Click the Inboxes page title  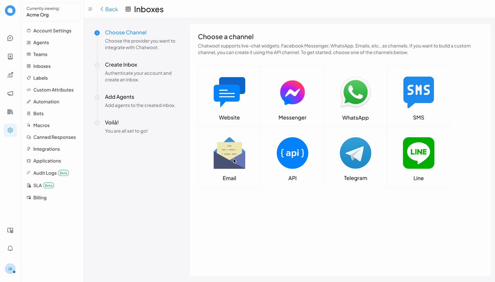point(149,9)
